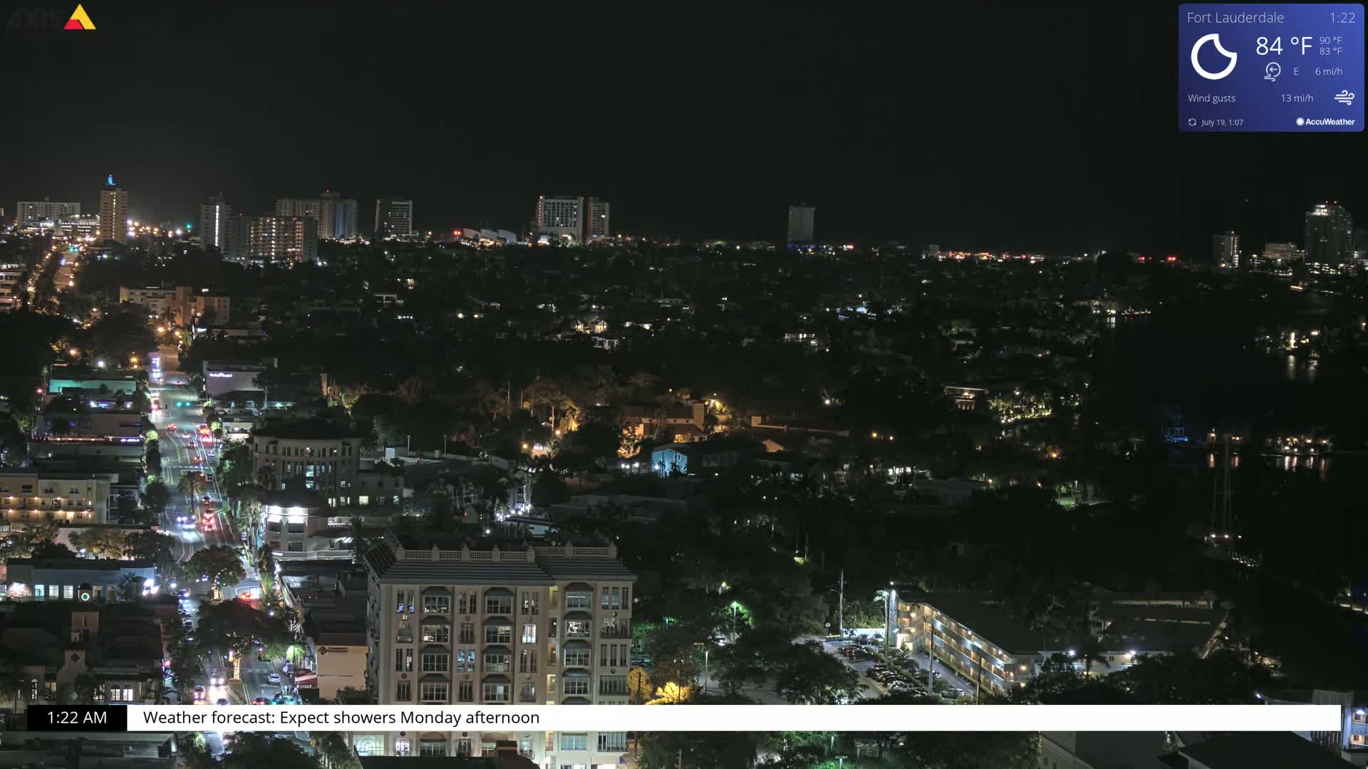This screenshot has width=1368, height=769.
Task: Toggle the 1:22 AM timestamp display
Action: (x=75, y=718)
